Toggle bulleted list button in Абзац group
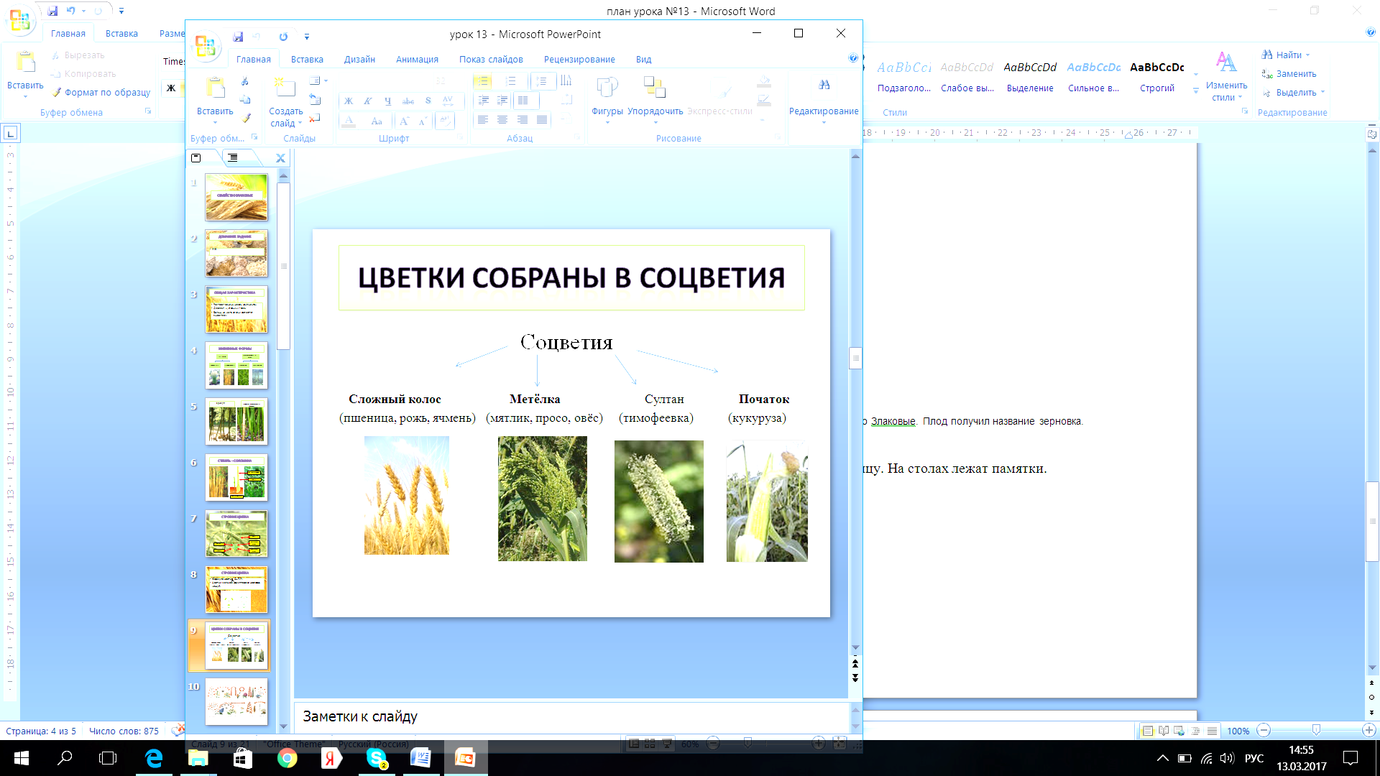The height and width of the screenshot is (776, 1380). (x=482, y=81)
